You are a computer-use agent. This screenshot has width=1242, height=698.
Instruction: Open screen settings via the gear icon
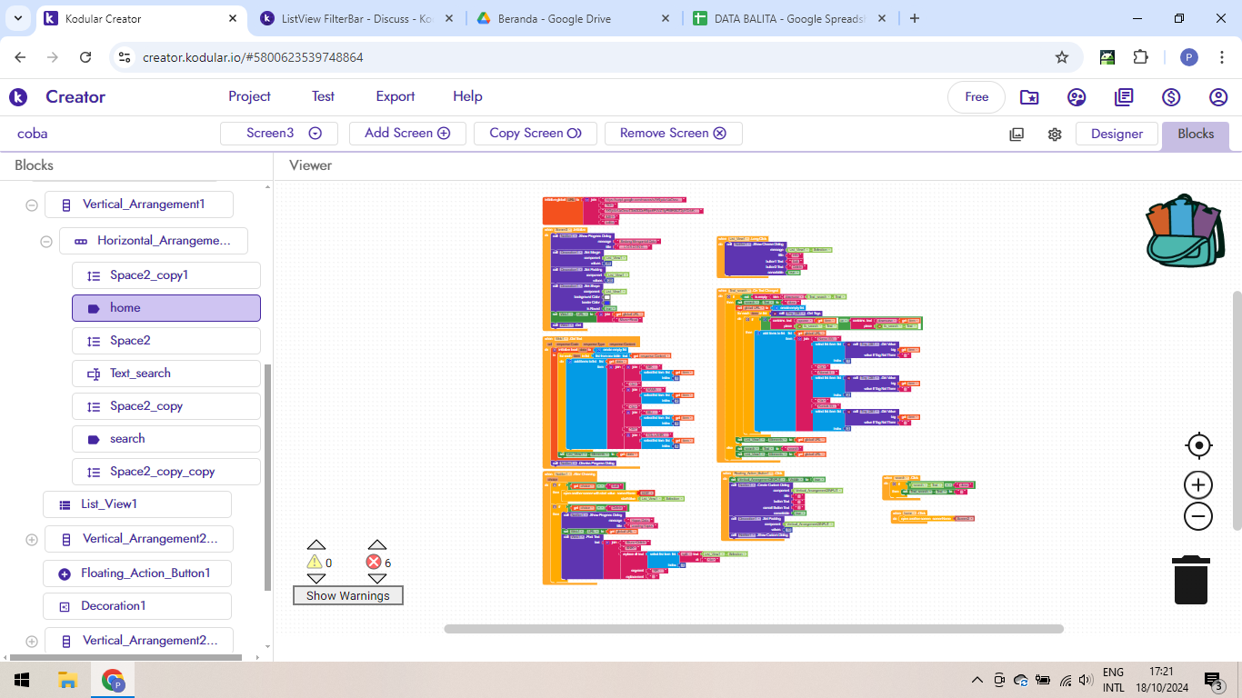[1054, 134]
